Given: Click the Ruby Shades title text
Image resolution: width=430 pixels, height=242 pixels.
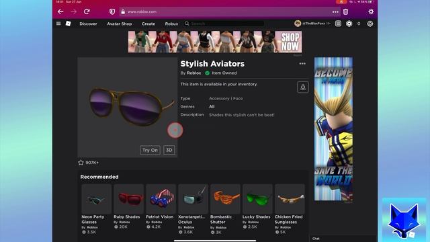Looking at the screenshot, I should [x=127, y=216].
